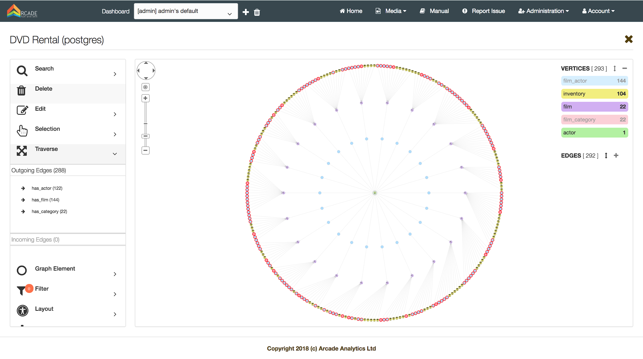Traverse the has_film outgoing edges
This screenshot has width=643, height=359.
click(x=45, y=200)
